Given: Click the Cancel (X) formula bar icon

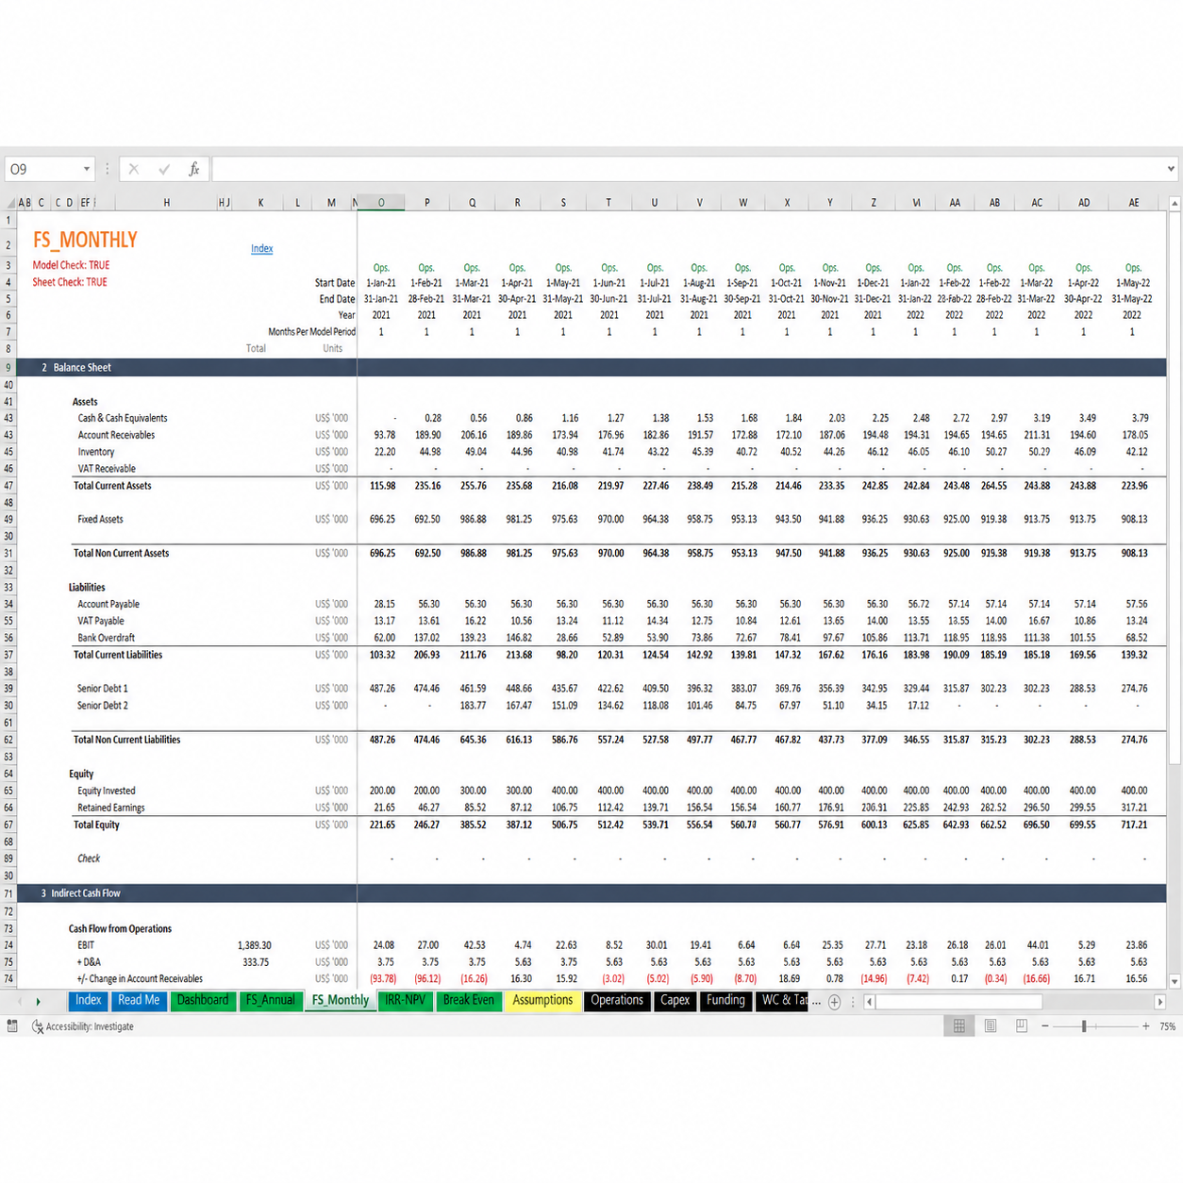Looking at the screenshot, I should tap(134, 170).
